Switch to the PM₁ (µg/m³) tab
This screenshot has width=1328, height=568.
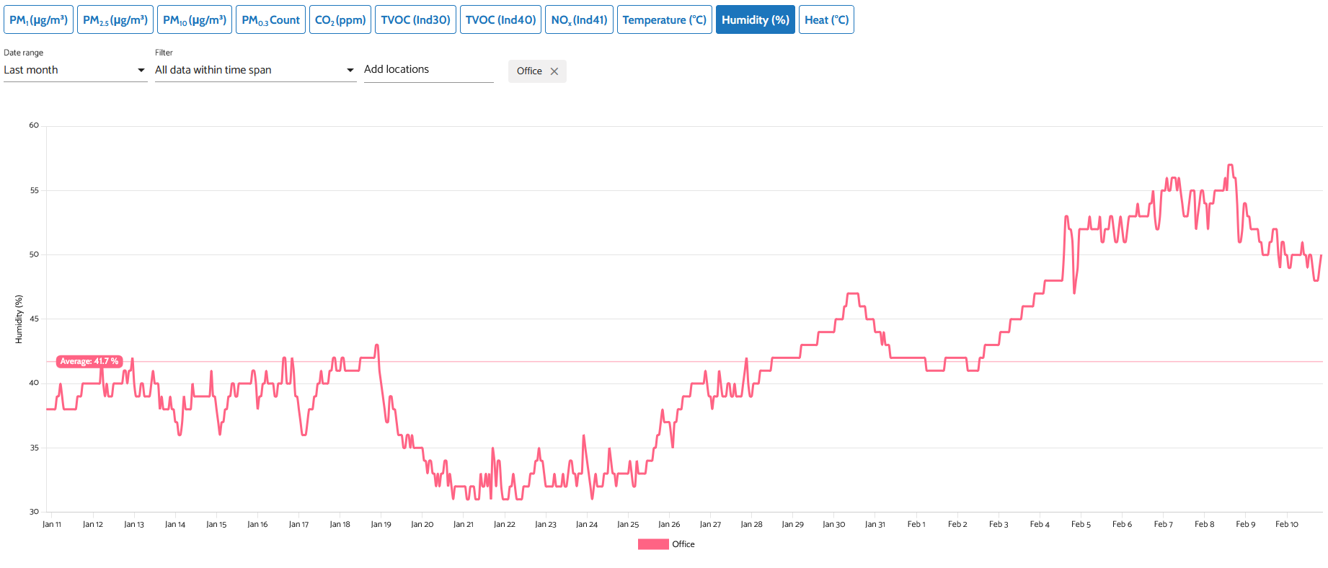pyautogui.click(x=39, y=20)
